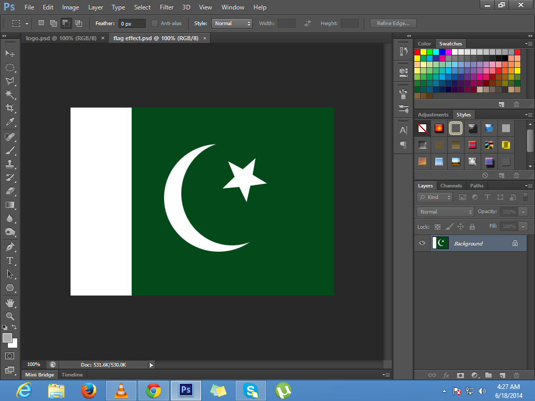Expand the layer Kind filter dropdown
Screen dimensions: 535x401
(x=435, y=197)
